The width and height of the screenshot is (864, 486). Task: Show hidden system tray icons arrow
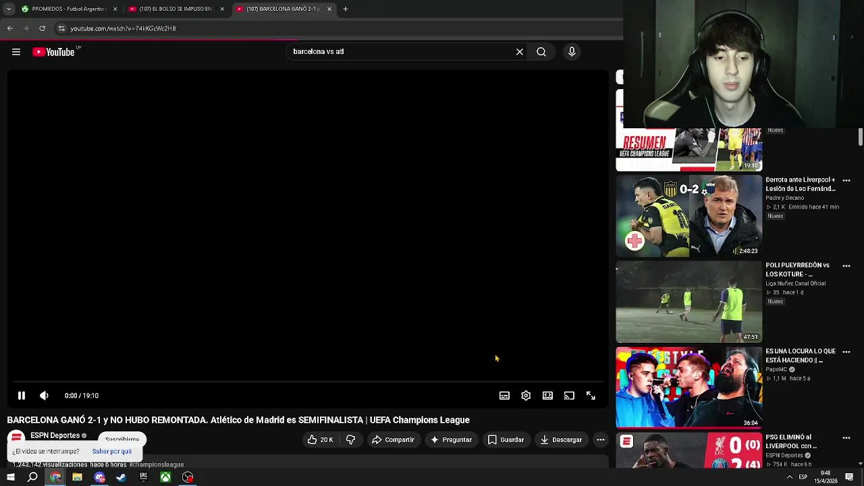789,477
